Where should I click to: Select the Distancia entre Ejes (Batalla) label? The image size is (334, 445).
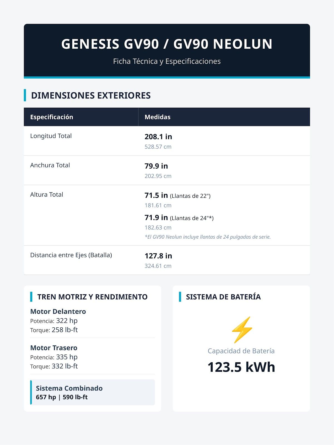coord(71,255)
